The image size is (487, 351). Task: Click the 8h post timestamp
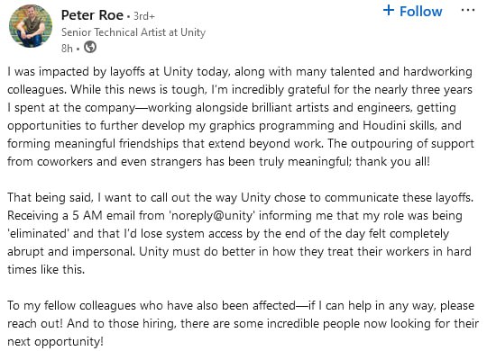[x=67, y=49]
